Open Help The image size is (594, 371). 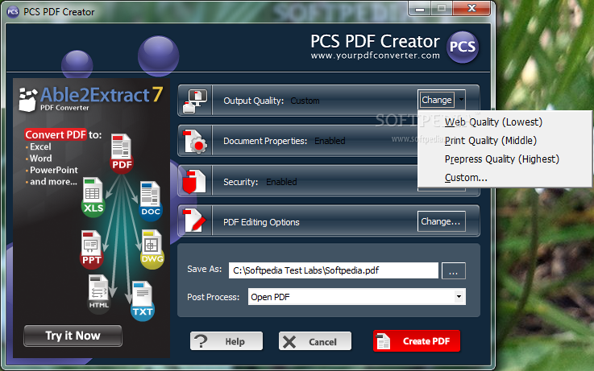[x=226, y=341]
